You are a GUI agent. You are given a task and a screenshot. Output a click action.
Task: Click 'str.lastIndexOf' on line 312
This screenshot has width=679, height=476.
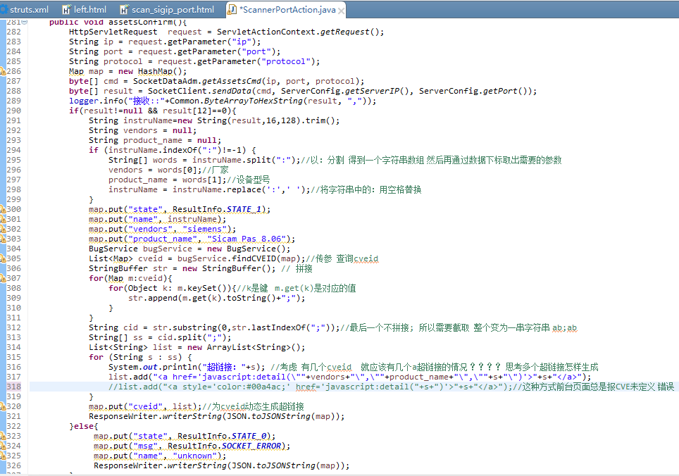268,327
